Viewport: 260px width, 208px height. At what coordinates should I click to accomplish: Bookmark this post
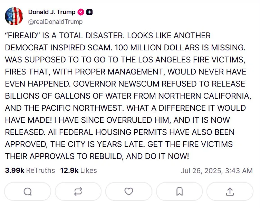(179, 191)
